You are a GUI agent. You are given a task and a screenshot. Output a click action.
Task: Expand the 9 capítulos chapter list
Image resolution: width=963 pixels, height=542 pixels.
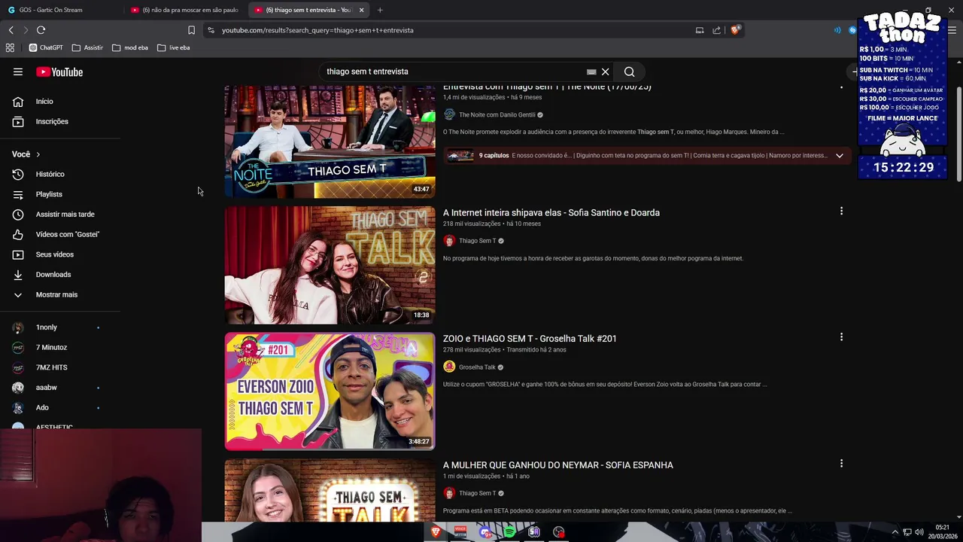click(x=840, y=156)
